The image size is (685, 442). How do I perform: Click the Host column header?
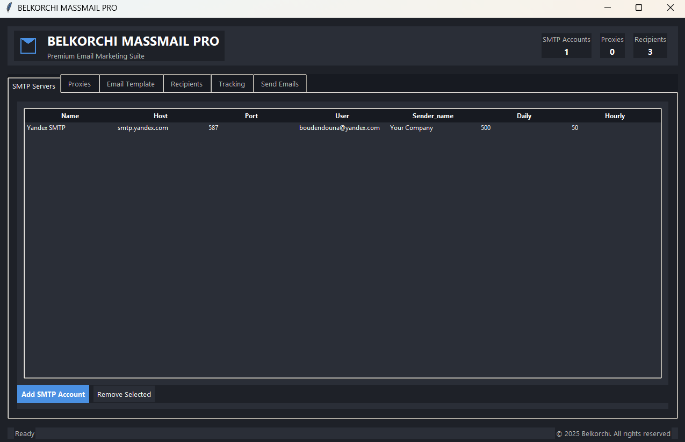tap(161, 116)
